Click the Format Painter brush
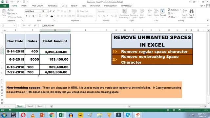This screenshot has height=118, width=210. coord(15,17)
